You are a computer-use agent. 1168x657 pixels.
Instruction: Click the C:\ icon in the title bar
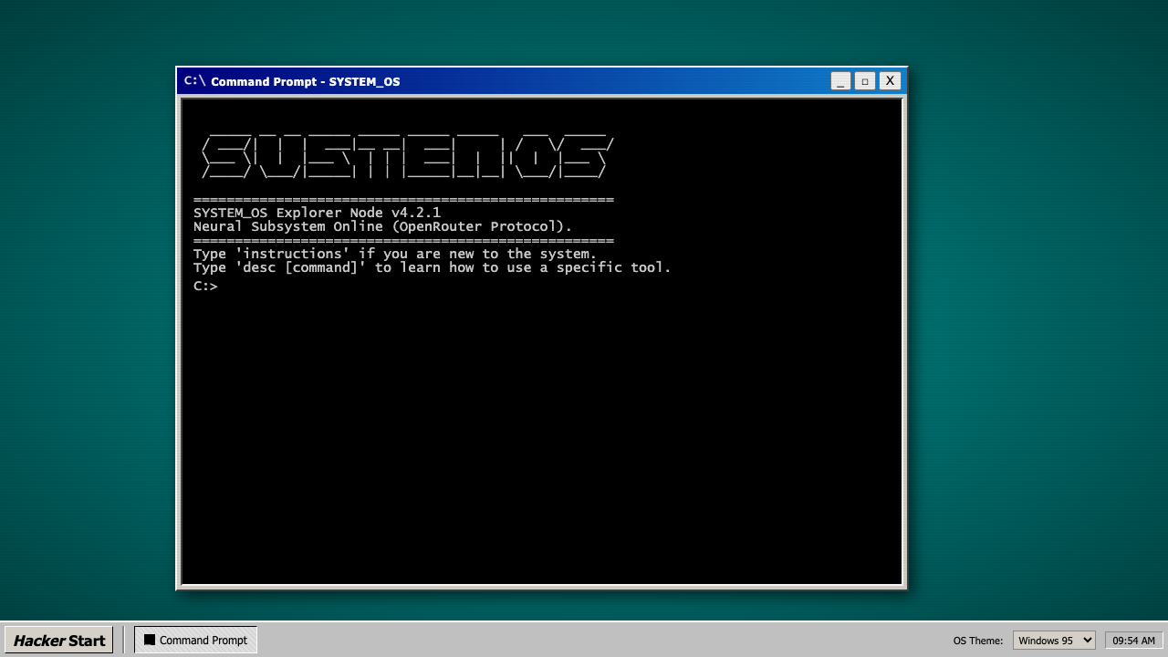194,80
